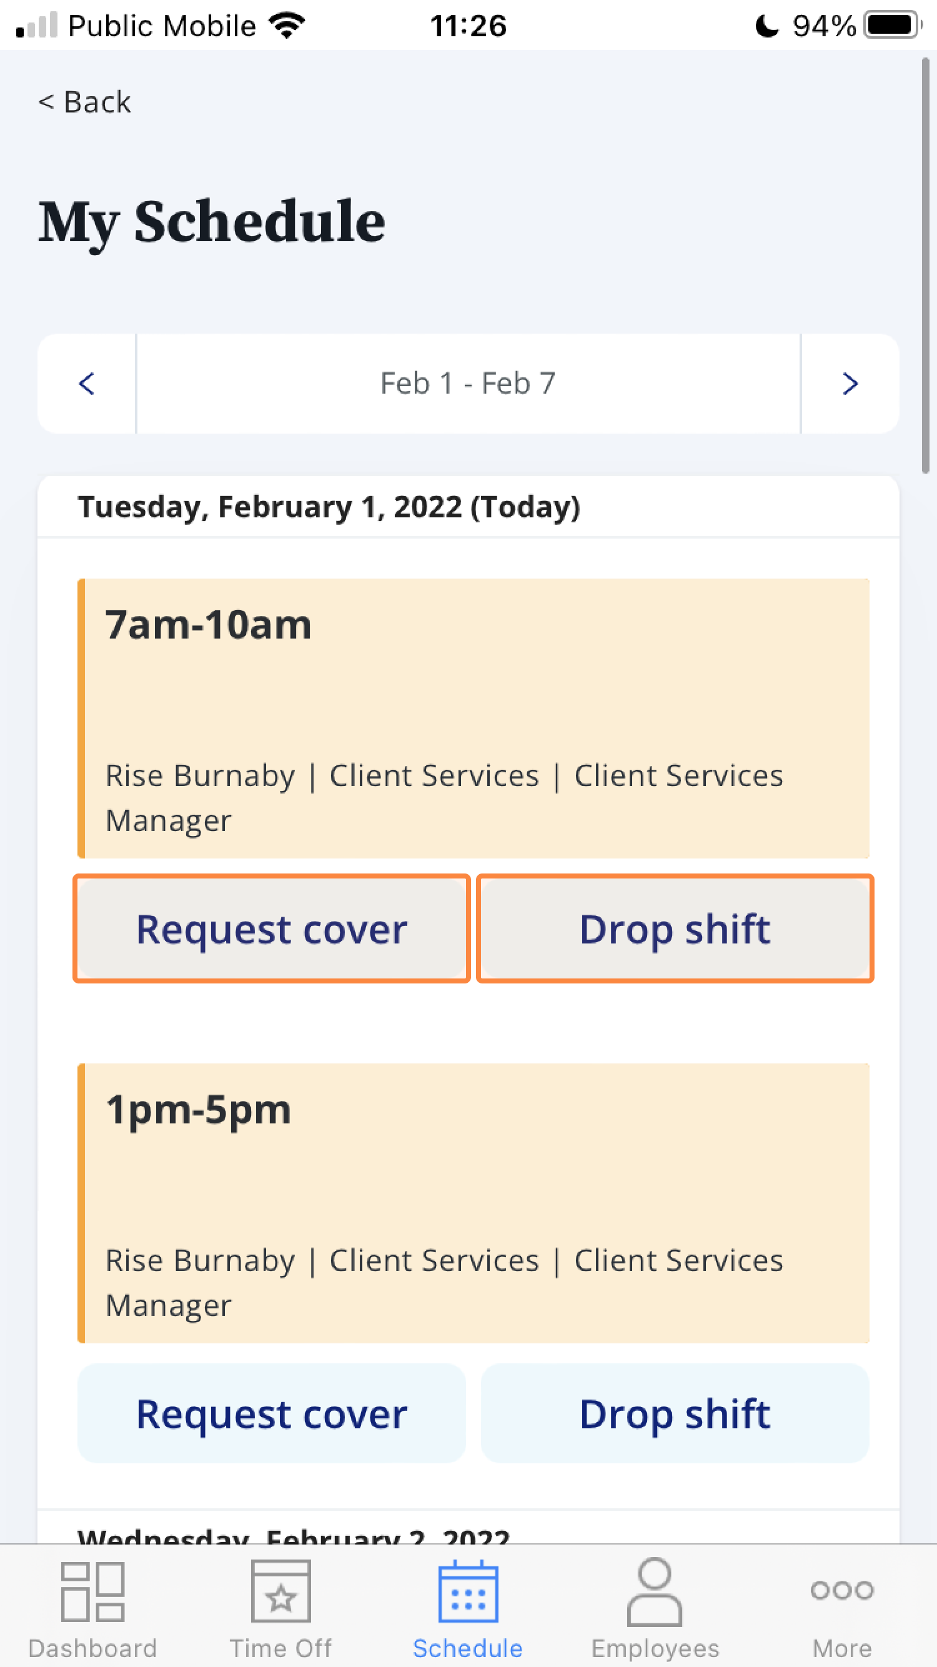
Task: Open the Feb 1 - Feb 7 date range
Action: point(468,384)
